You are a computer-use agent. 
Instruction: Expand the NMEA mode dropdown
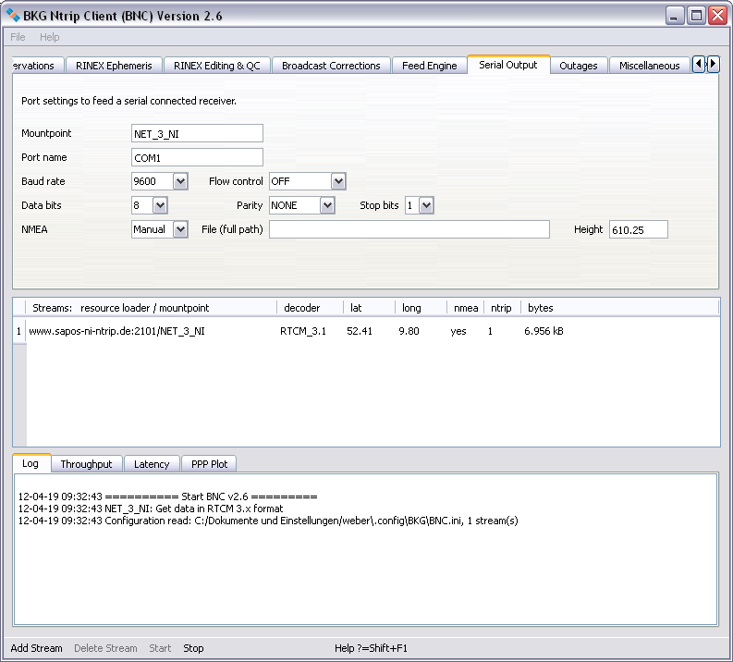pos(180,229)
